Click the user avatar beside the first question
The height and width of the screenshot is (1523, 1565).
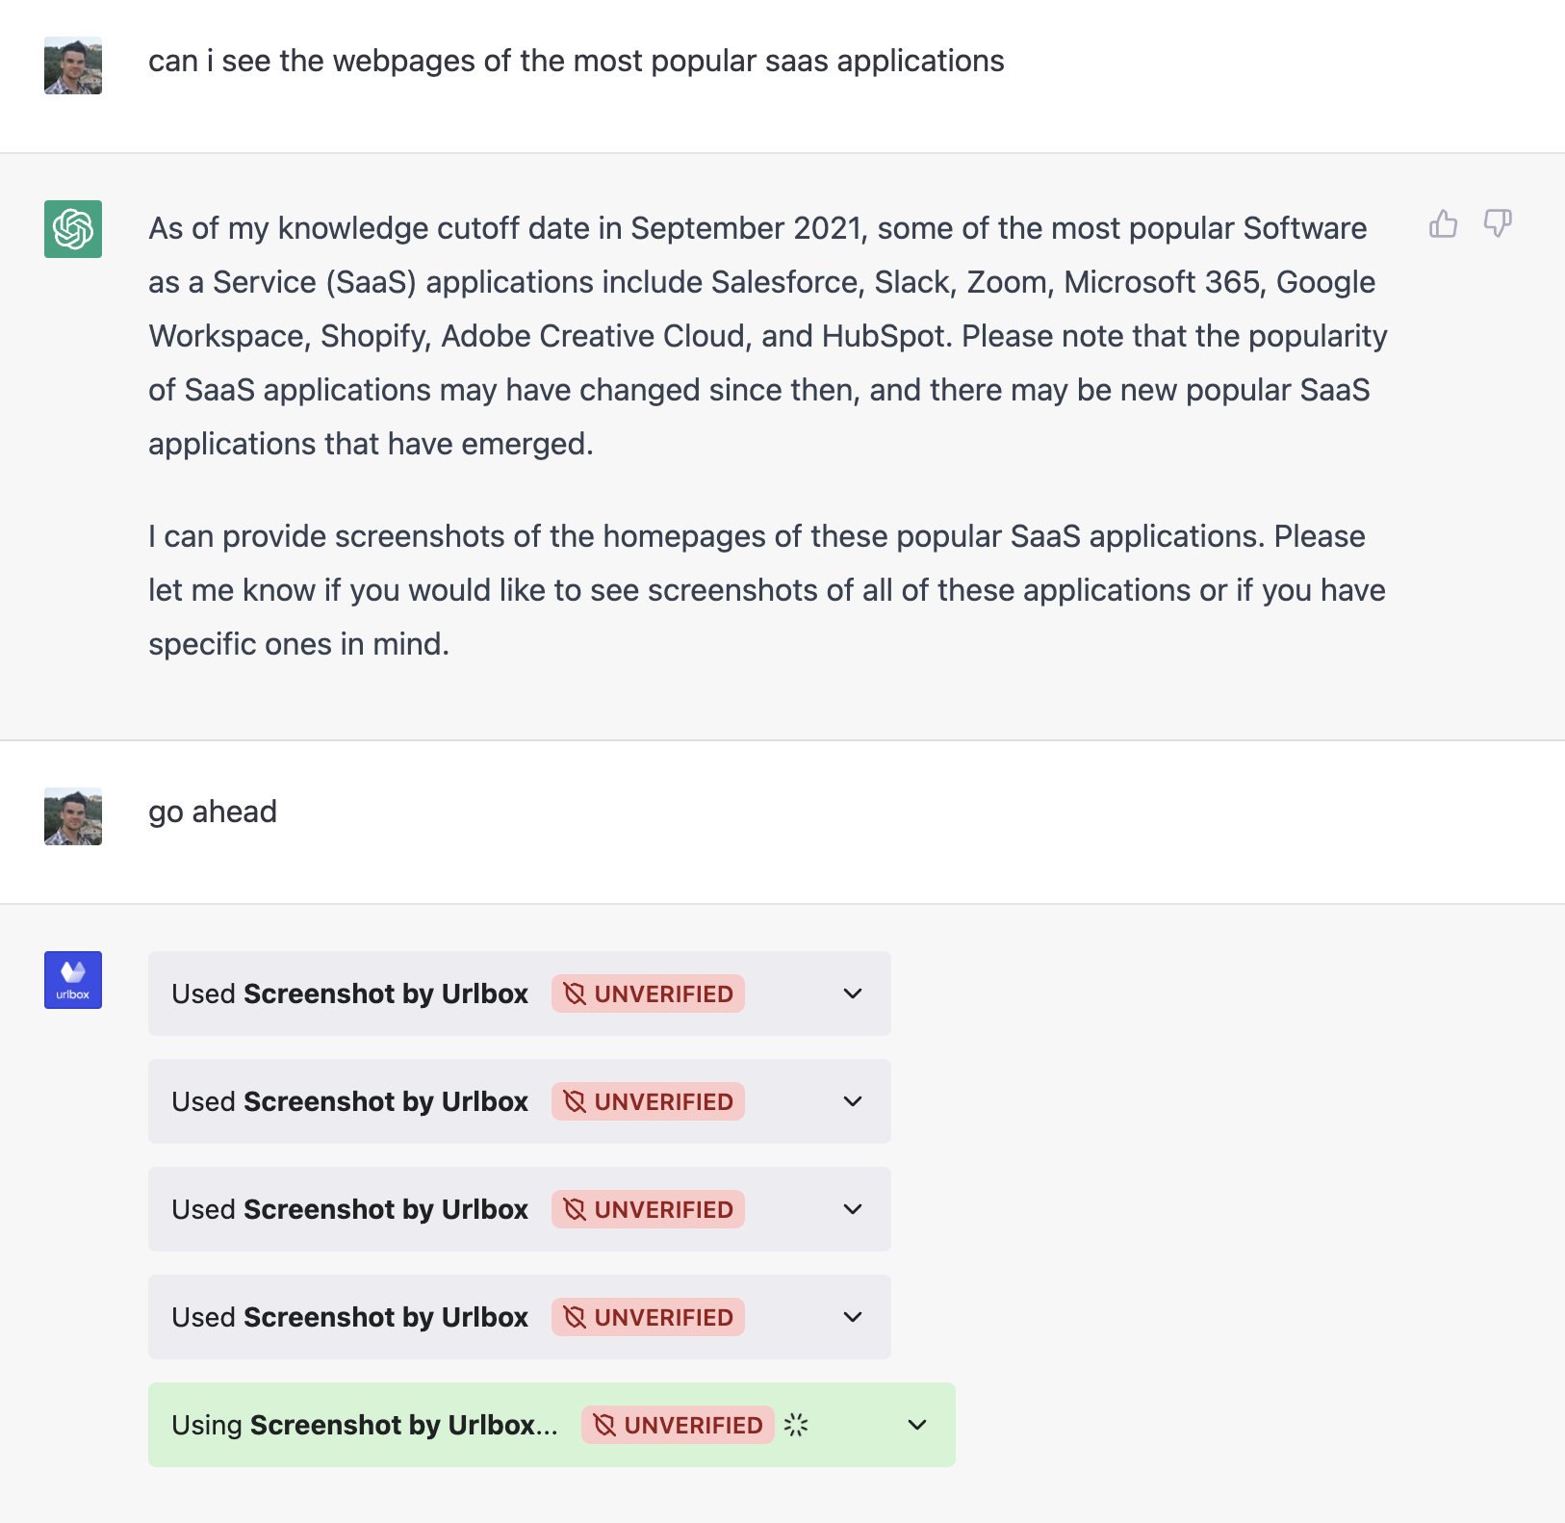coord(72,65)
